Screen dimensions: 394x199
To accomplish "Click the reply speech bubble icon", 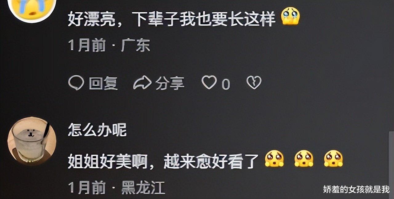I will [76, 83].
